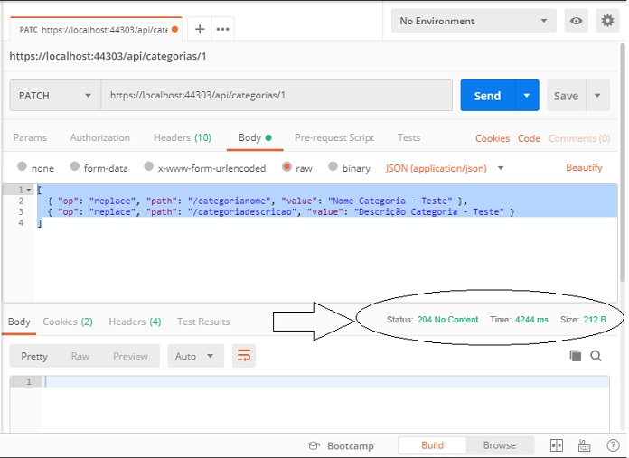
Task: Select Build mode in status bar
Action: (x=432, y=445)
